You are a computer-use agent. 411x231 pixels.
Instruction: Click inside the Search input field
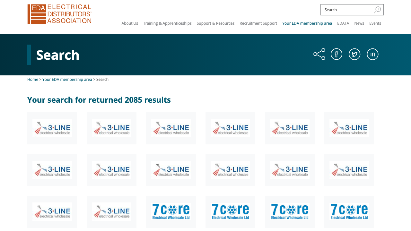(x=344, y=9)
